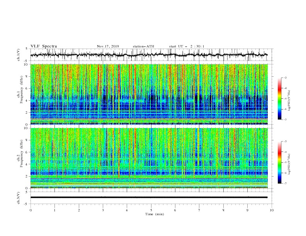
Task: Click the ch.3 flat voltage trace
Action: [x=149, y=197]
